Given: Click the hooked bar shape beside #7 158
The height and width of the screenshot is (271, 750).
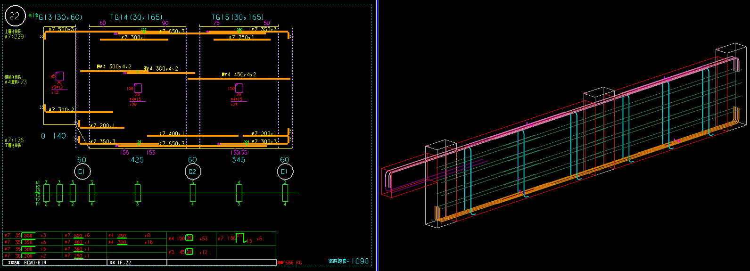Looking at the screenshot, I should coord(240,238).
